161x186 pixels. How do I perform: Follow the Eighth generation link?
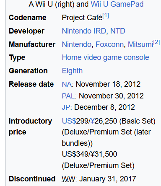(72, 71)
